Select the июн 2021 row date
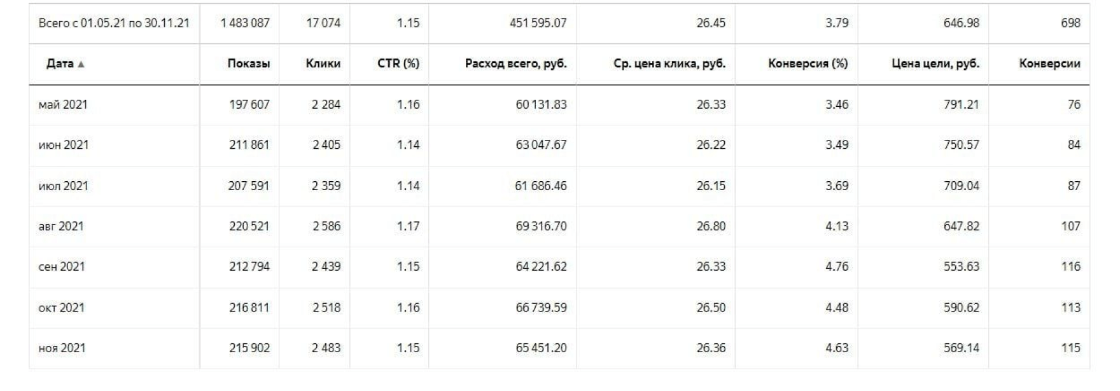 pos(64,145)
